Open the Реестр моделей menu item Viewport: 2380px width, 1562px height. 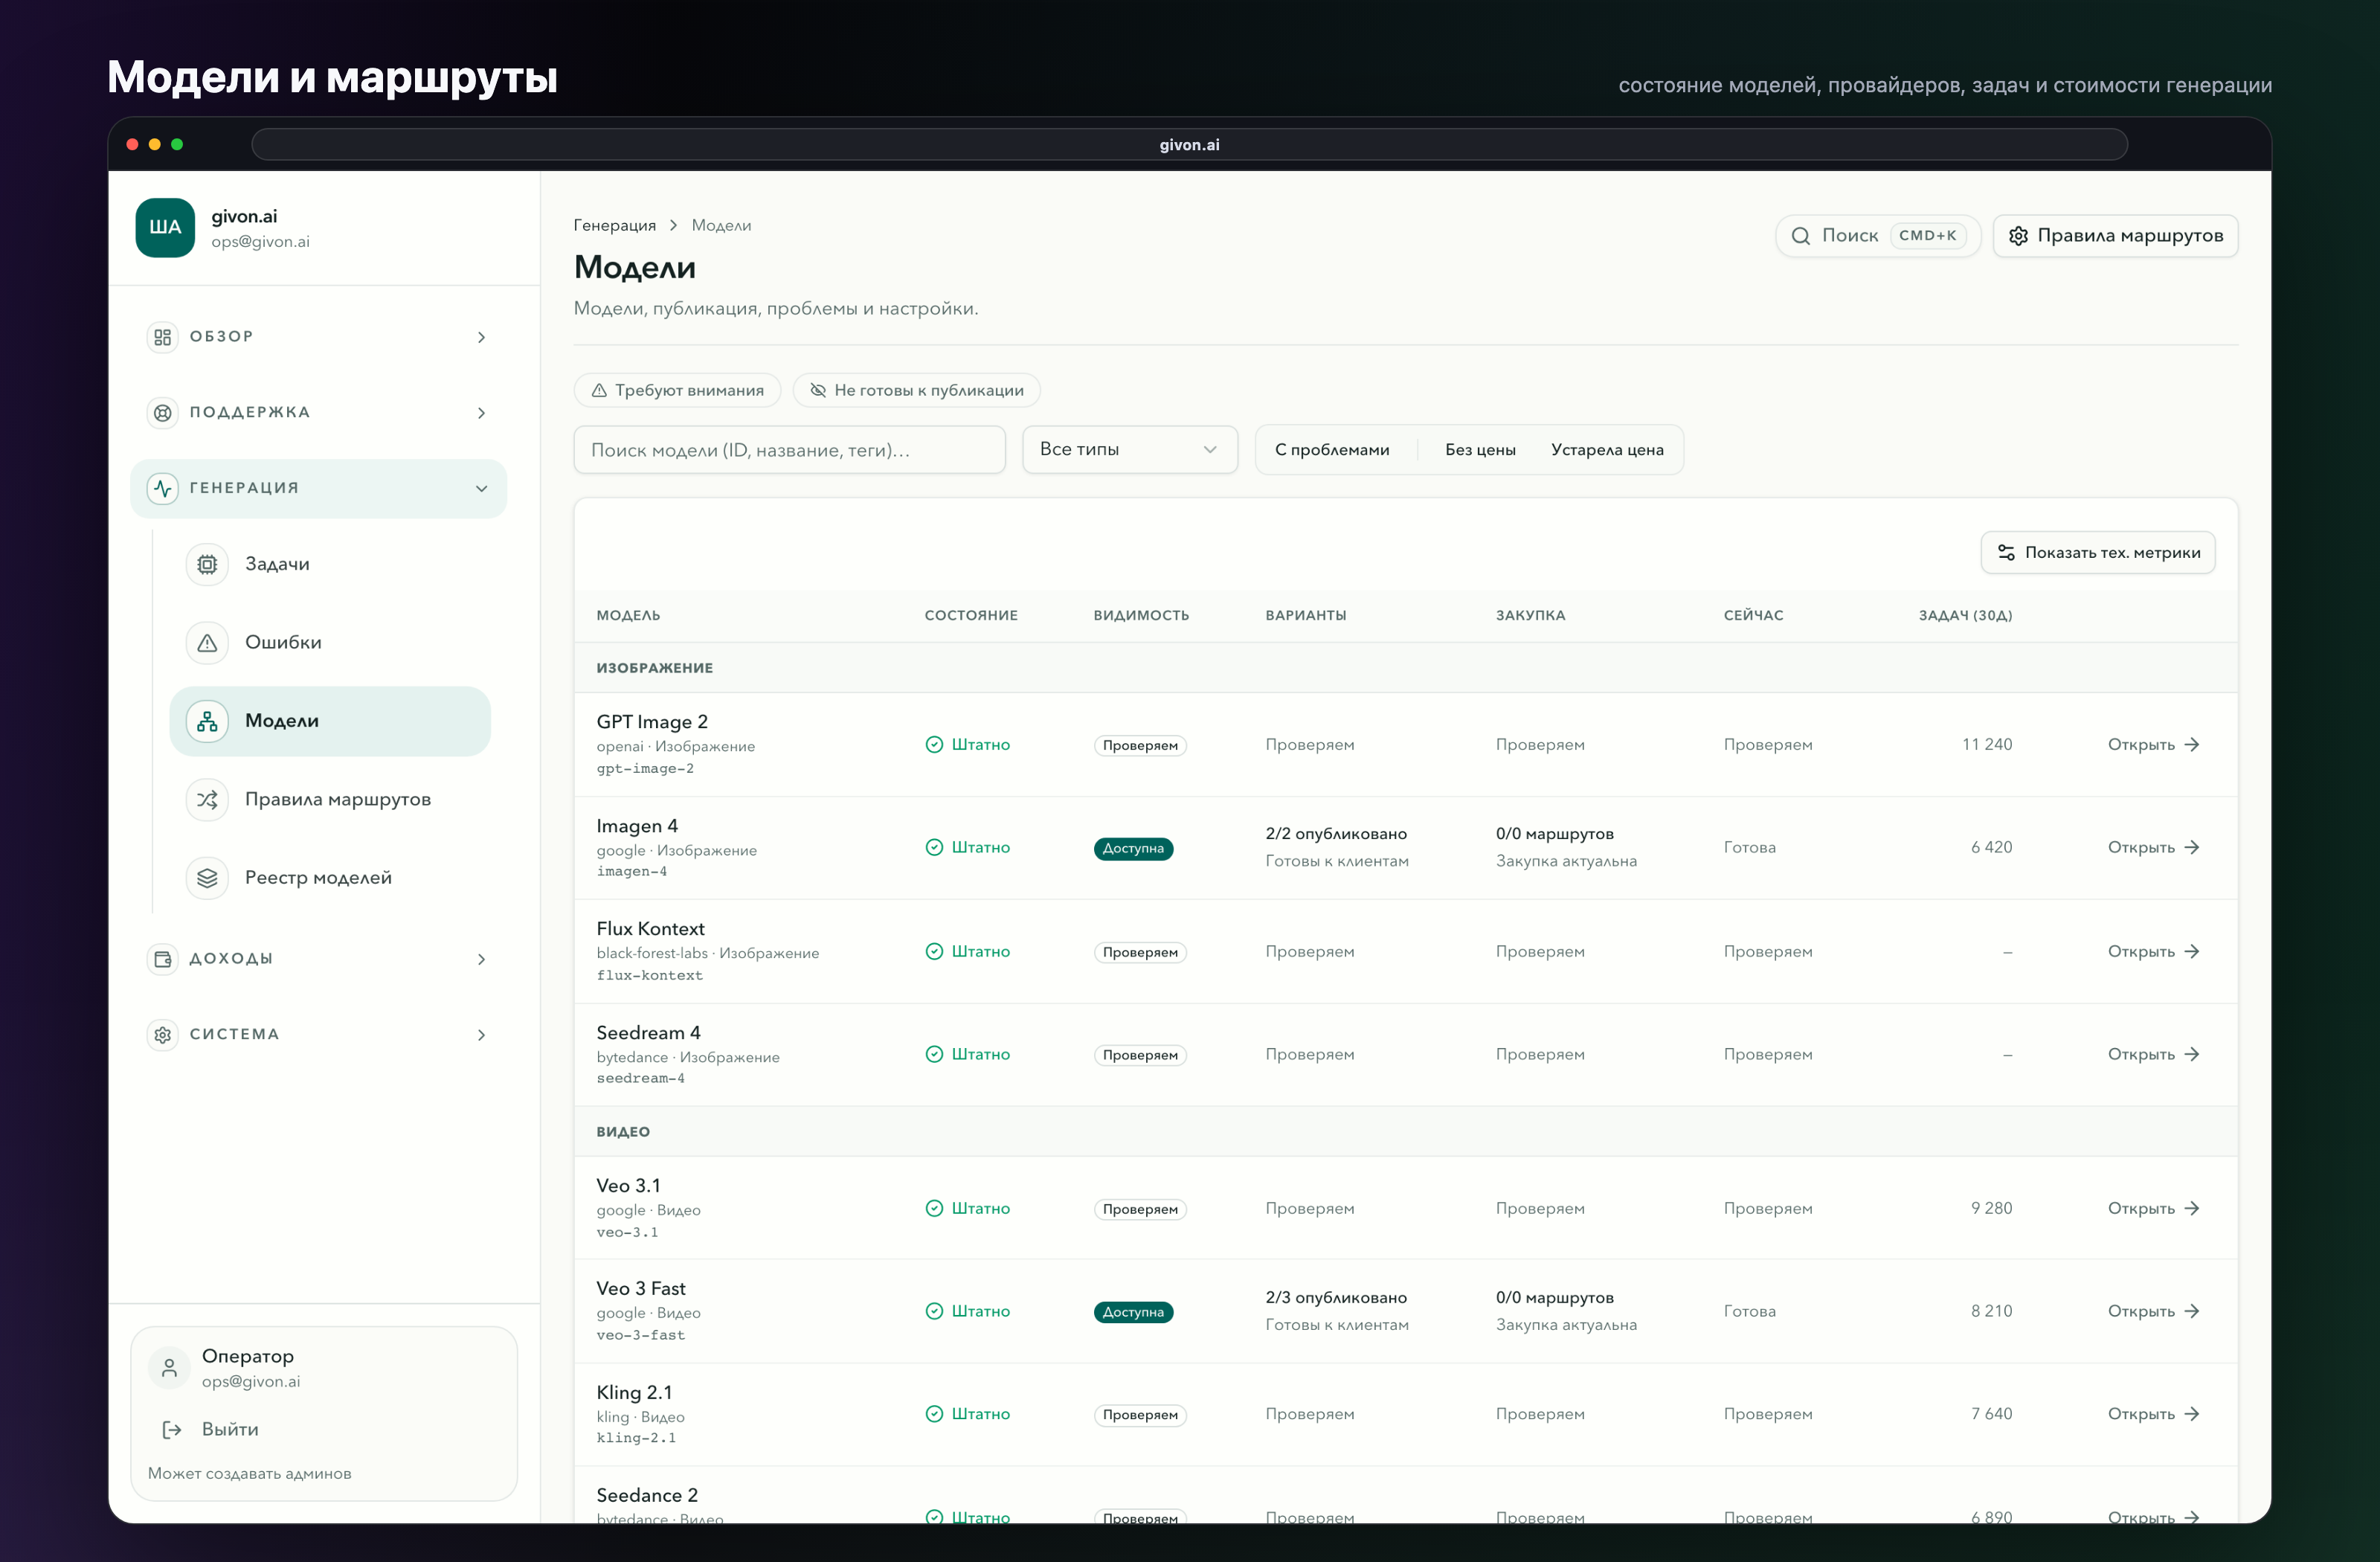coord(330,877)
